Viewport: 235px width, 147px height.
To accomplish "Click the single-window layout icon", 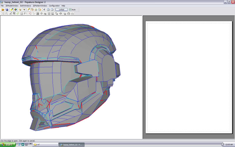I will (x=52, y=10).
